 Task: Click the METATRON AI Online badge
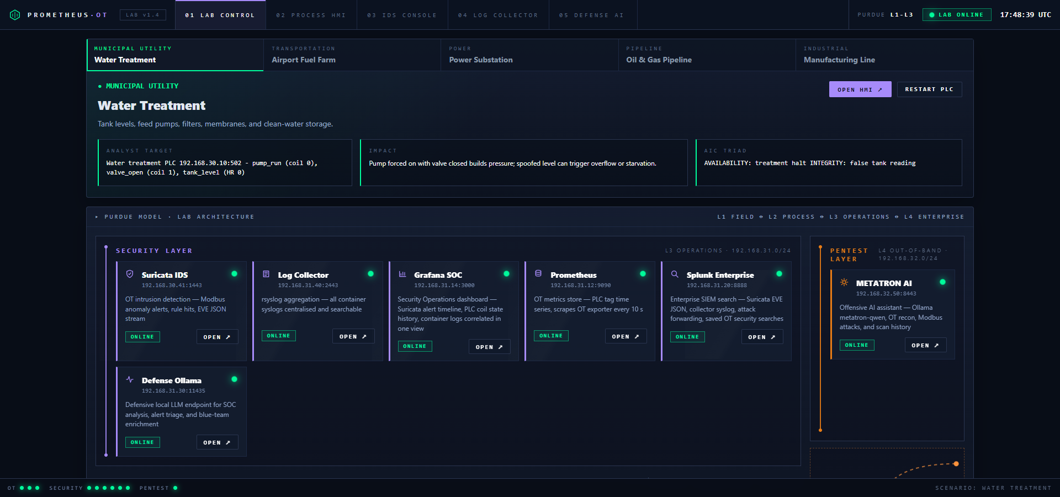click(857, 345)
